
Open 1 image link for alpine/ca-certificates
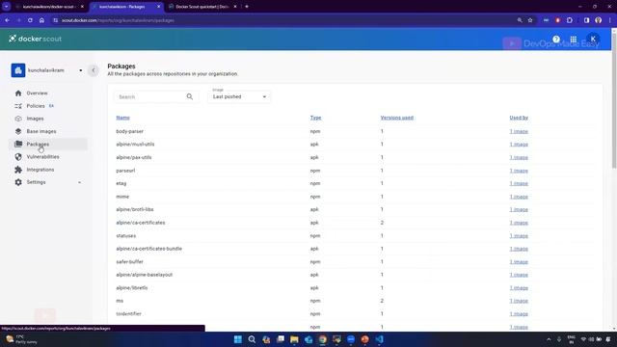click(x=519, y=223)
